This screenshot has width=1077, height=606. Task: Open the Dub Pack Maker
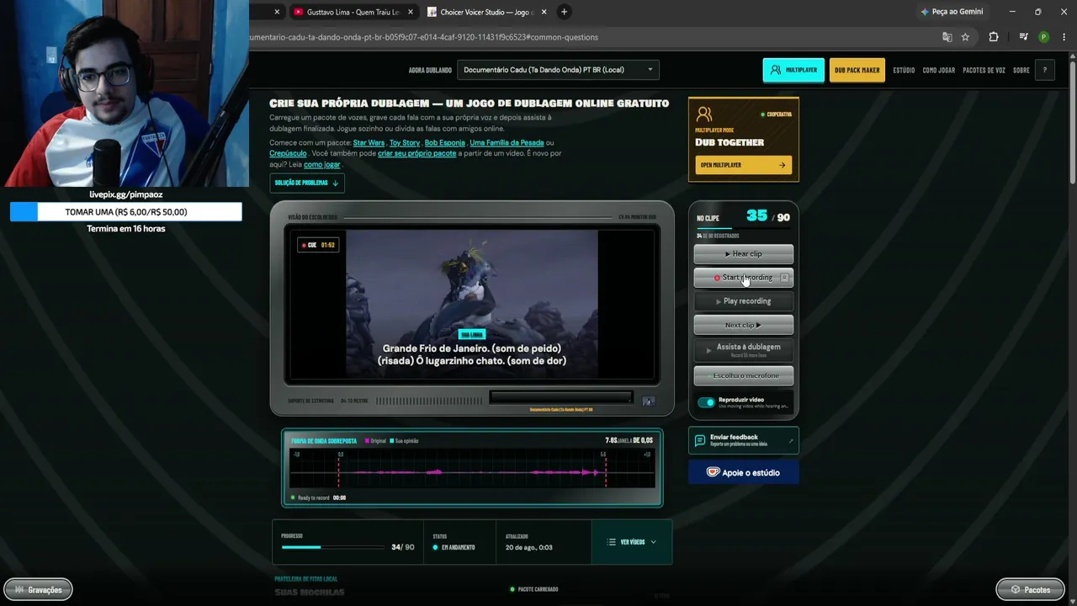pos(857,70)
